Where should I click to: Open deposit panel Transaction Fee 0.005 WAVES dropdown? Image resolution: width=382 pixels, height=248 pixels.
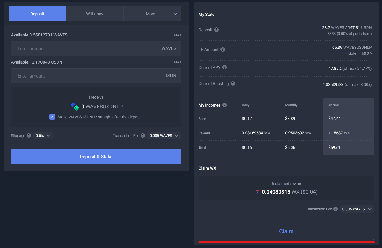pos(164,136)
